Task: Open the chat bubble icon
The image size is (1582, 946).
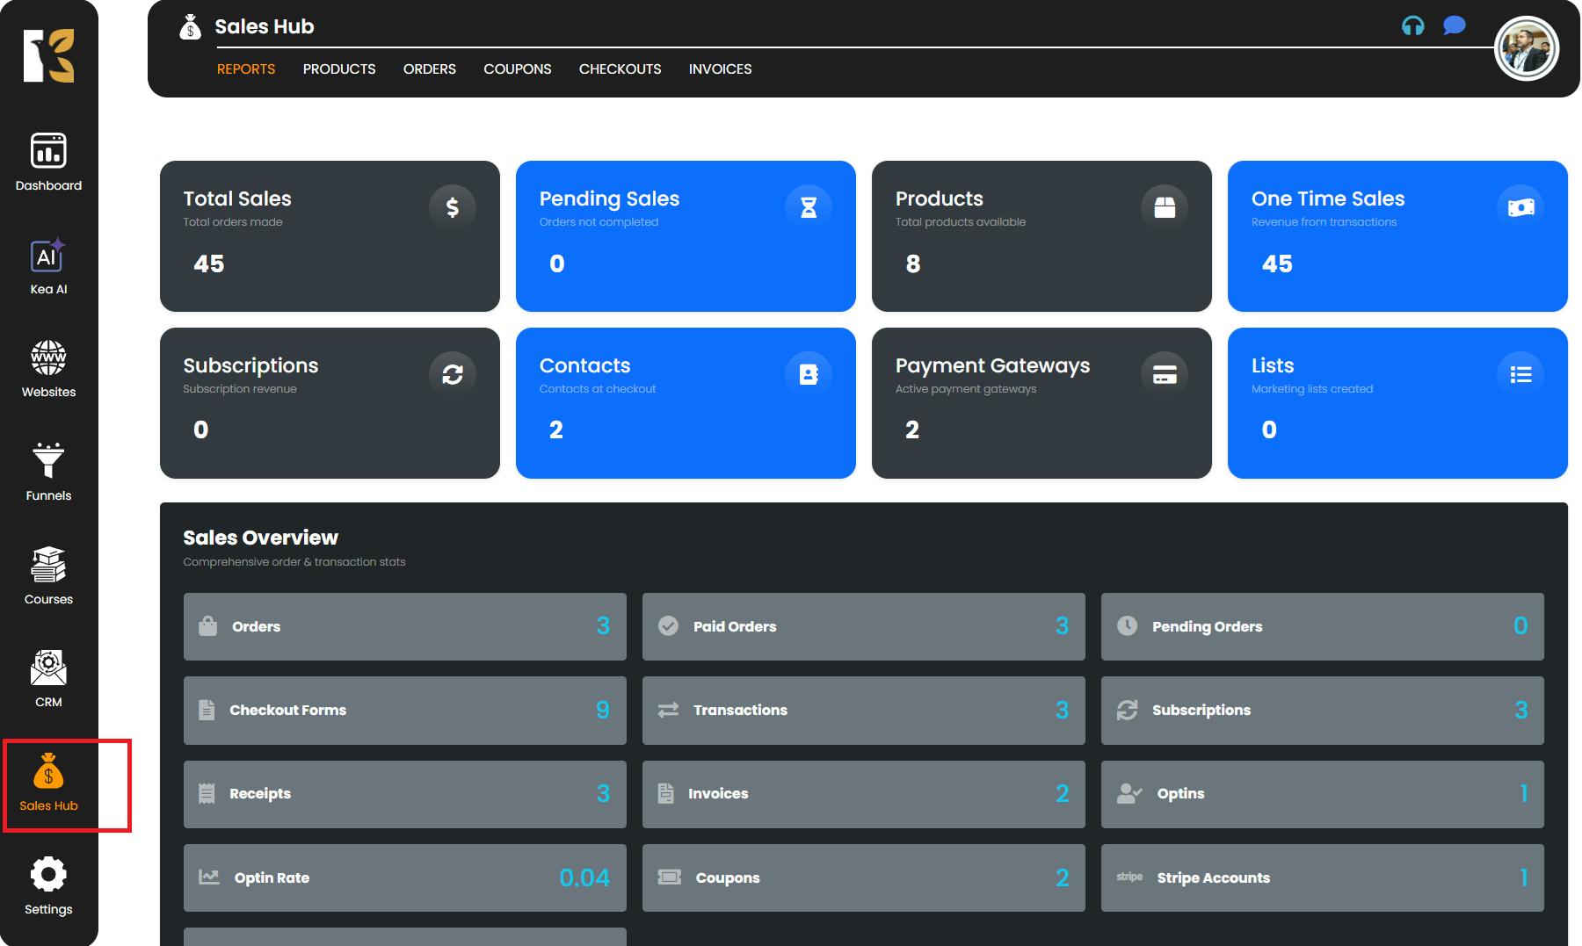Action: tap(1454, 26)
